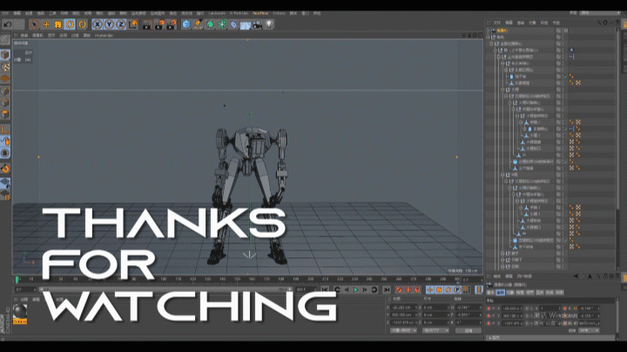
Task: Select the highlighted Rotate tool
Action: tap(70, 24)
